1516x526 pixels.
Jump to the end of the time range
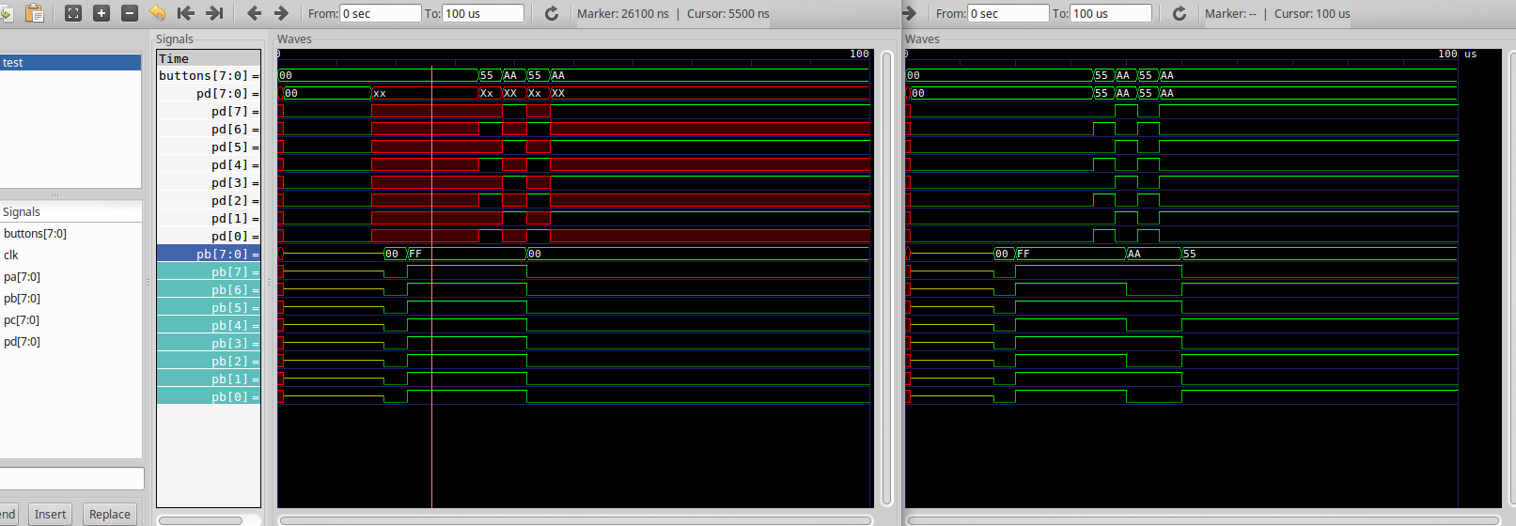[x=214, y=13]
